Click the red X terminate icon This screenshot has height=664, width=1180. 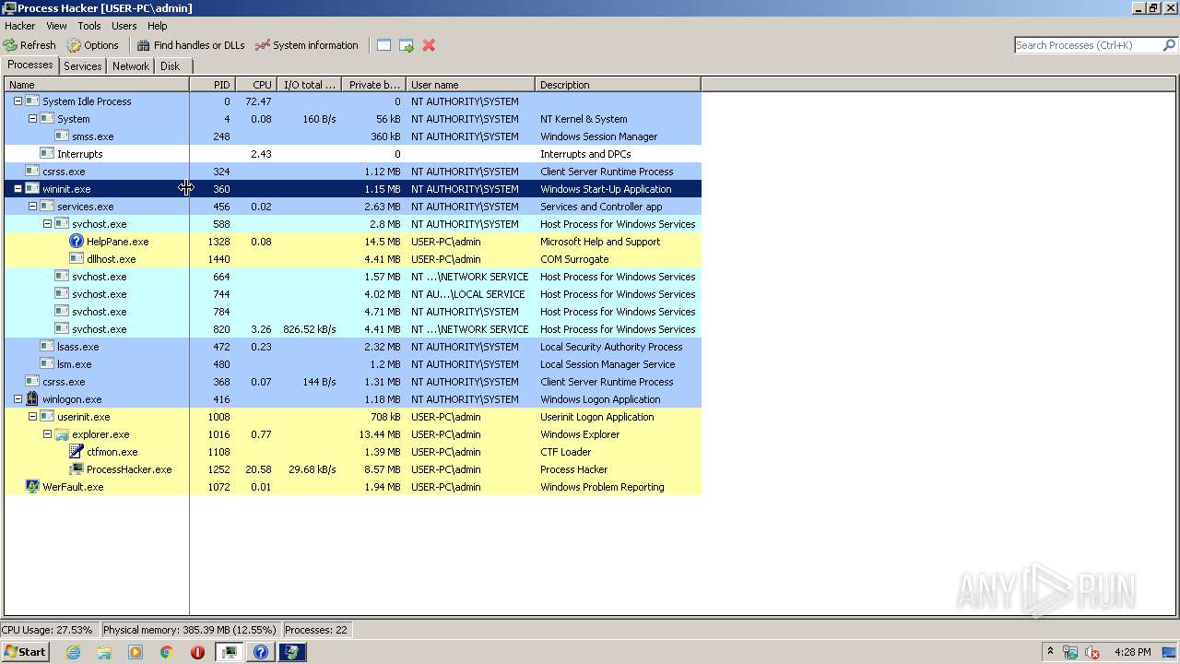coord(429,45)
